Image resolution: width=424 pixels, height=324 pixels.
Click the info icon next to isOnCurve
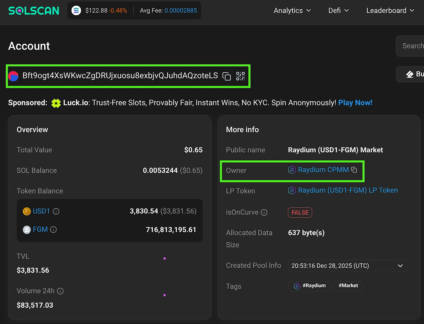coord(264,213)
